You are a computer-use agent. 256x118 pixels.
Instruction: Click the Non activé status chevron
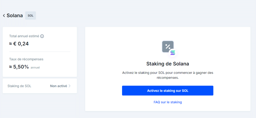point(69,86)
